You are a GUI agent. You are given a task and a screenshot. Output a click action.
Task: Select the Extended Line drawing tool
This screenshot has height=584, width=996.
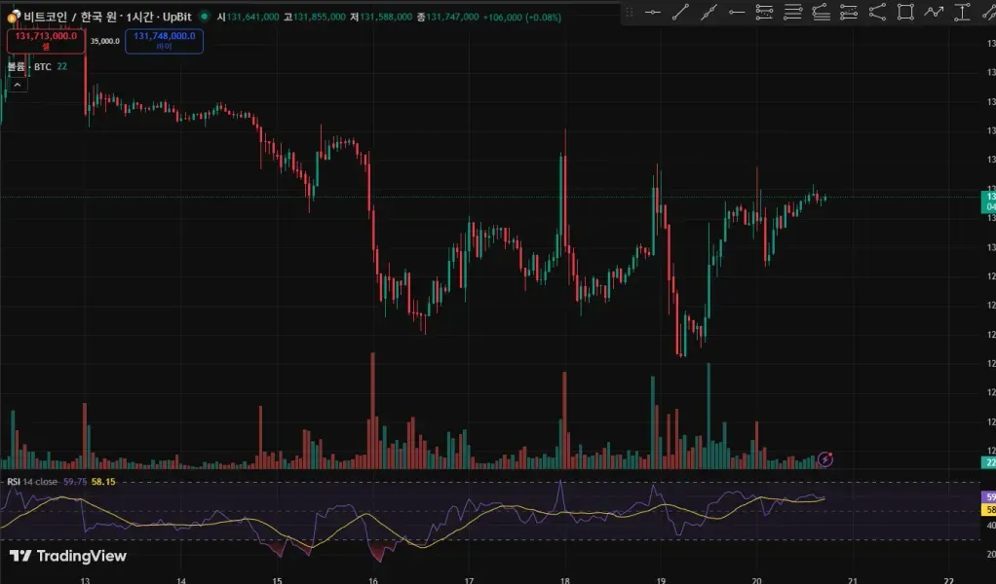click(x=709, y=12)
